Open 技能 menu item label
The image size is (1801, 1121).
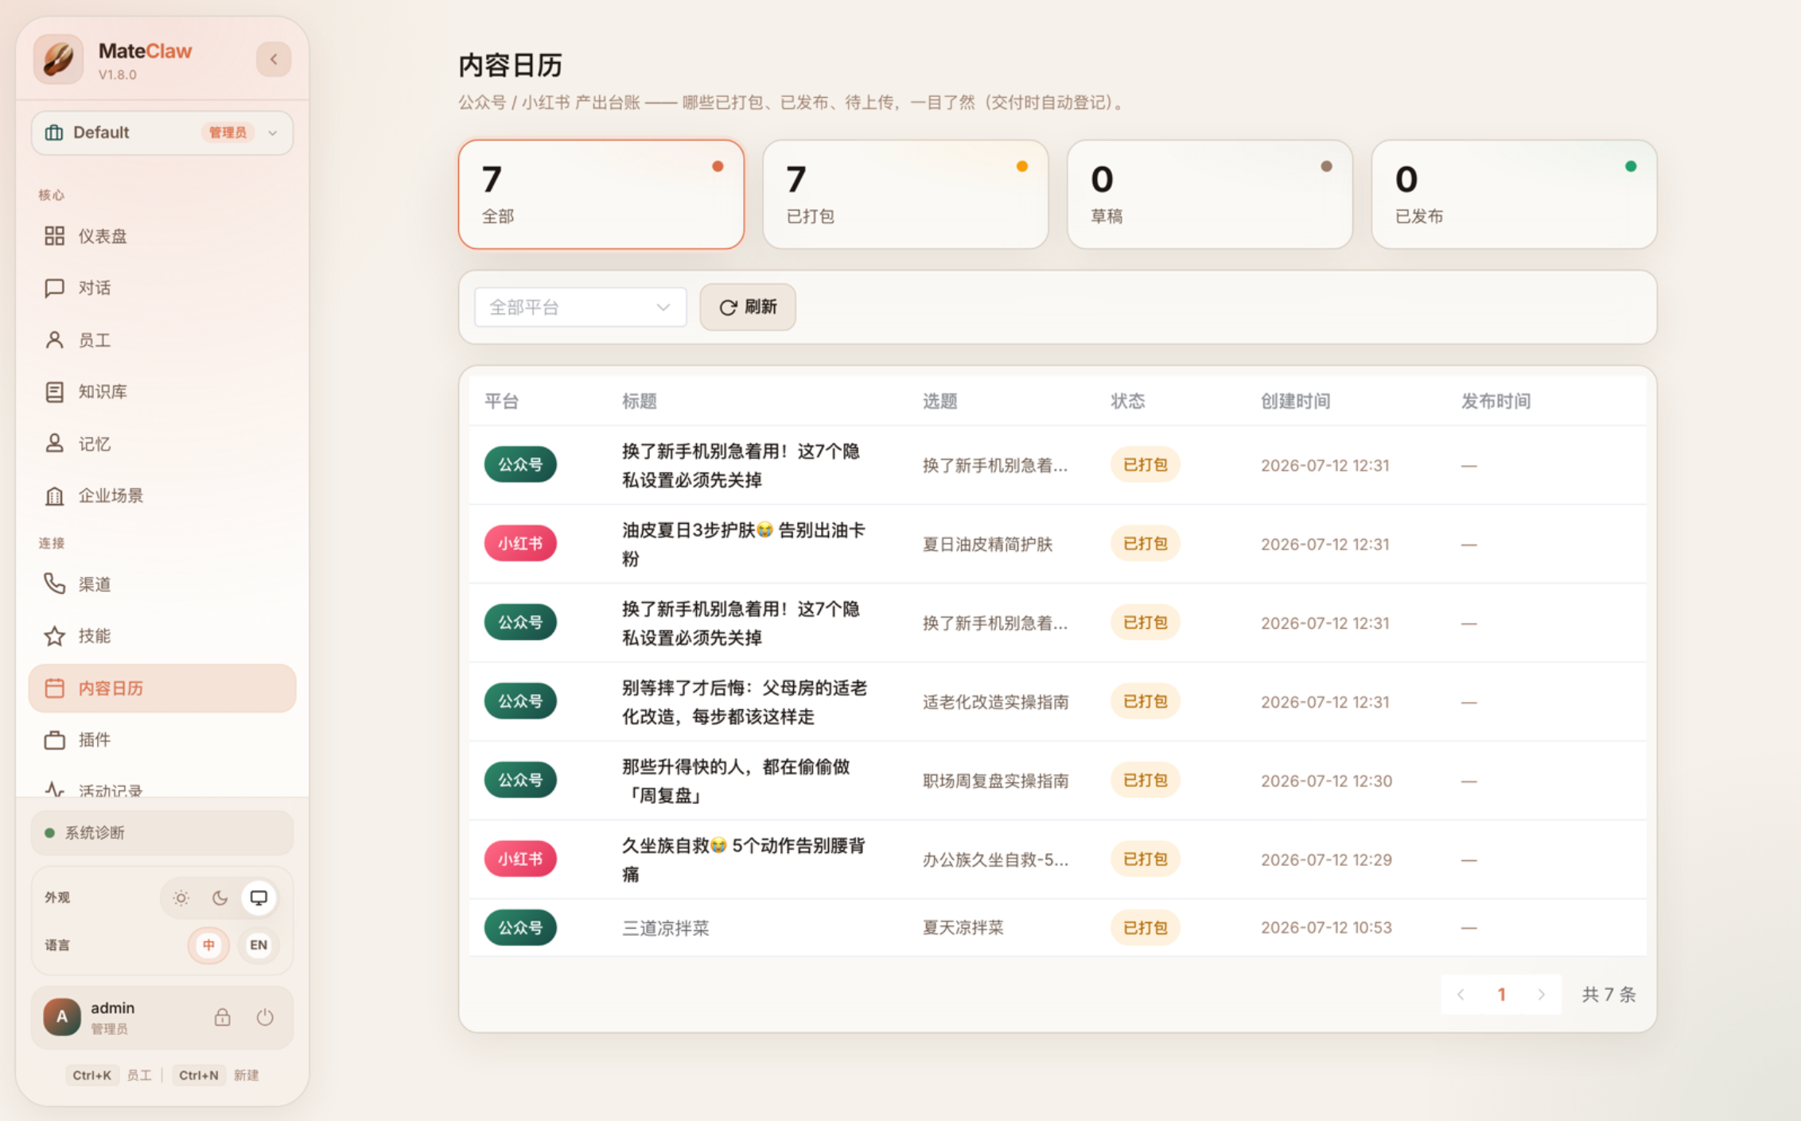[x=95, y=636]
